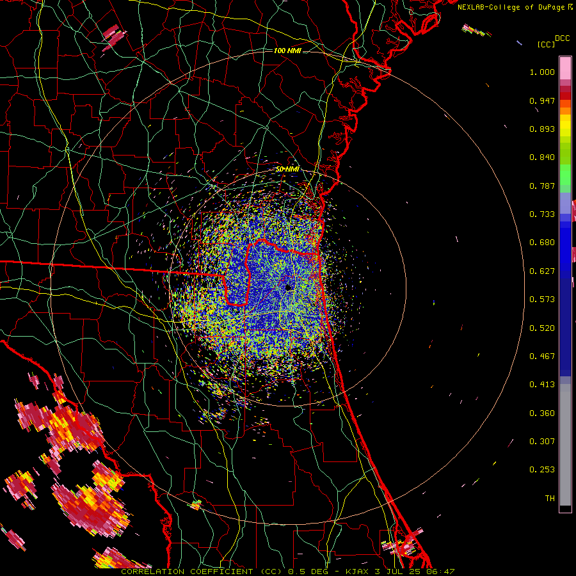Click the DCC label above color bar
This screenshot has width=576, height=576.
562,38
